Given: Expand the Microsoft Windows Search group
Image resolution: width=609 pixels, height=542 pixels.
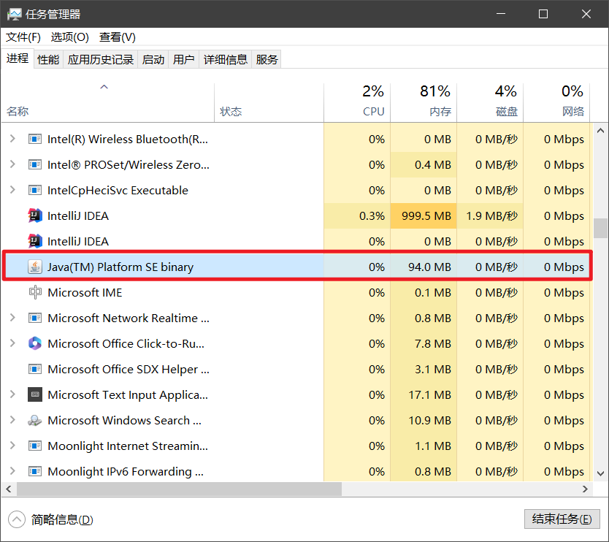Looking at the screenshot, I should pyautogui.click(x=12, y=420).
